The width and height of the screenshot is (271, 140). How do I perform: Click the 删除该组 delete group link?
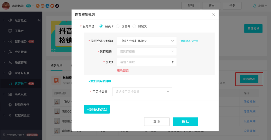pos(123,71)
